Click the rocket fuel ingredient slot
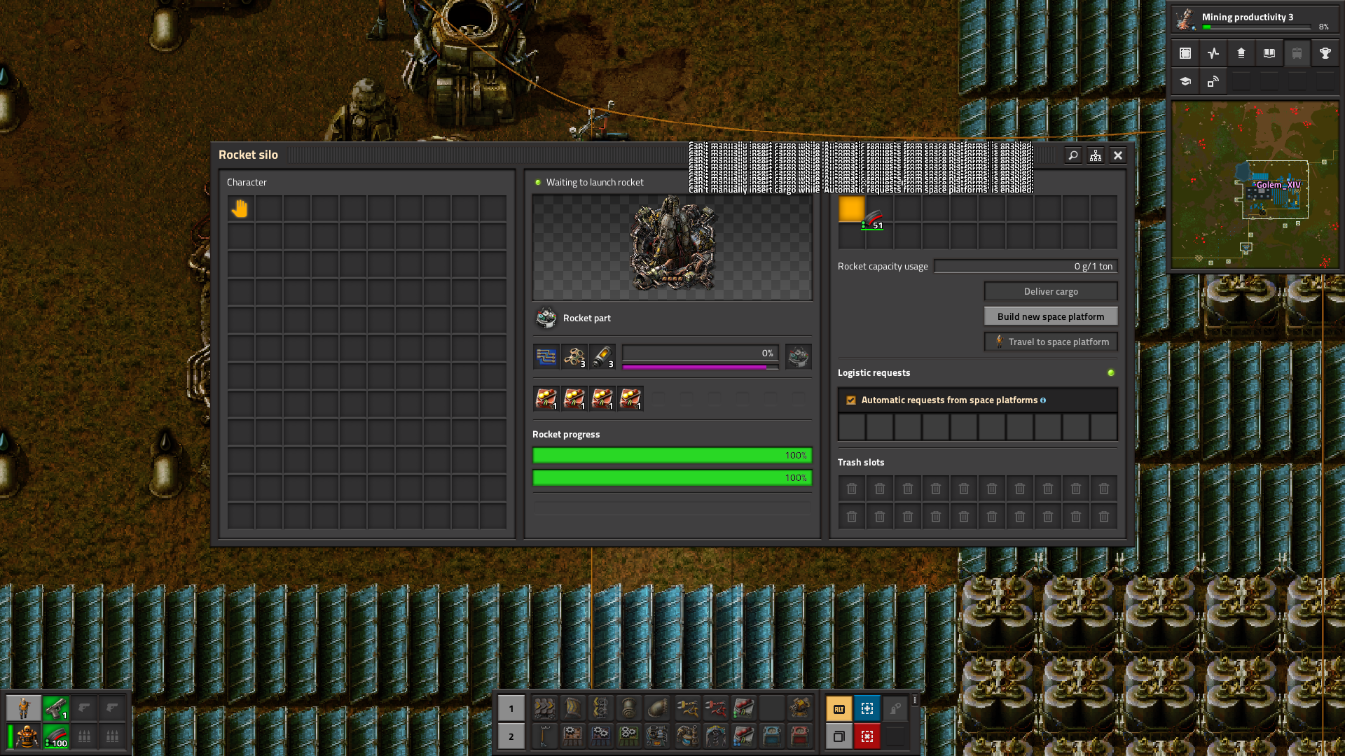1345x756 pixels. coord(602,357)
